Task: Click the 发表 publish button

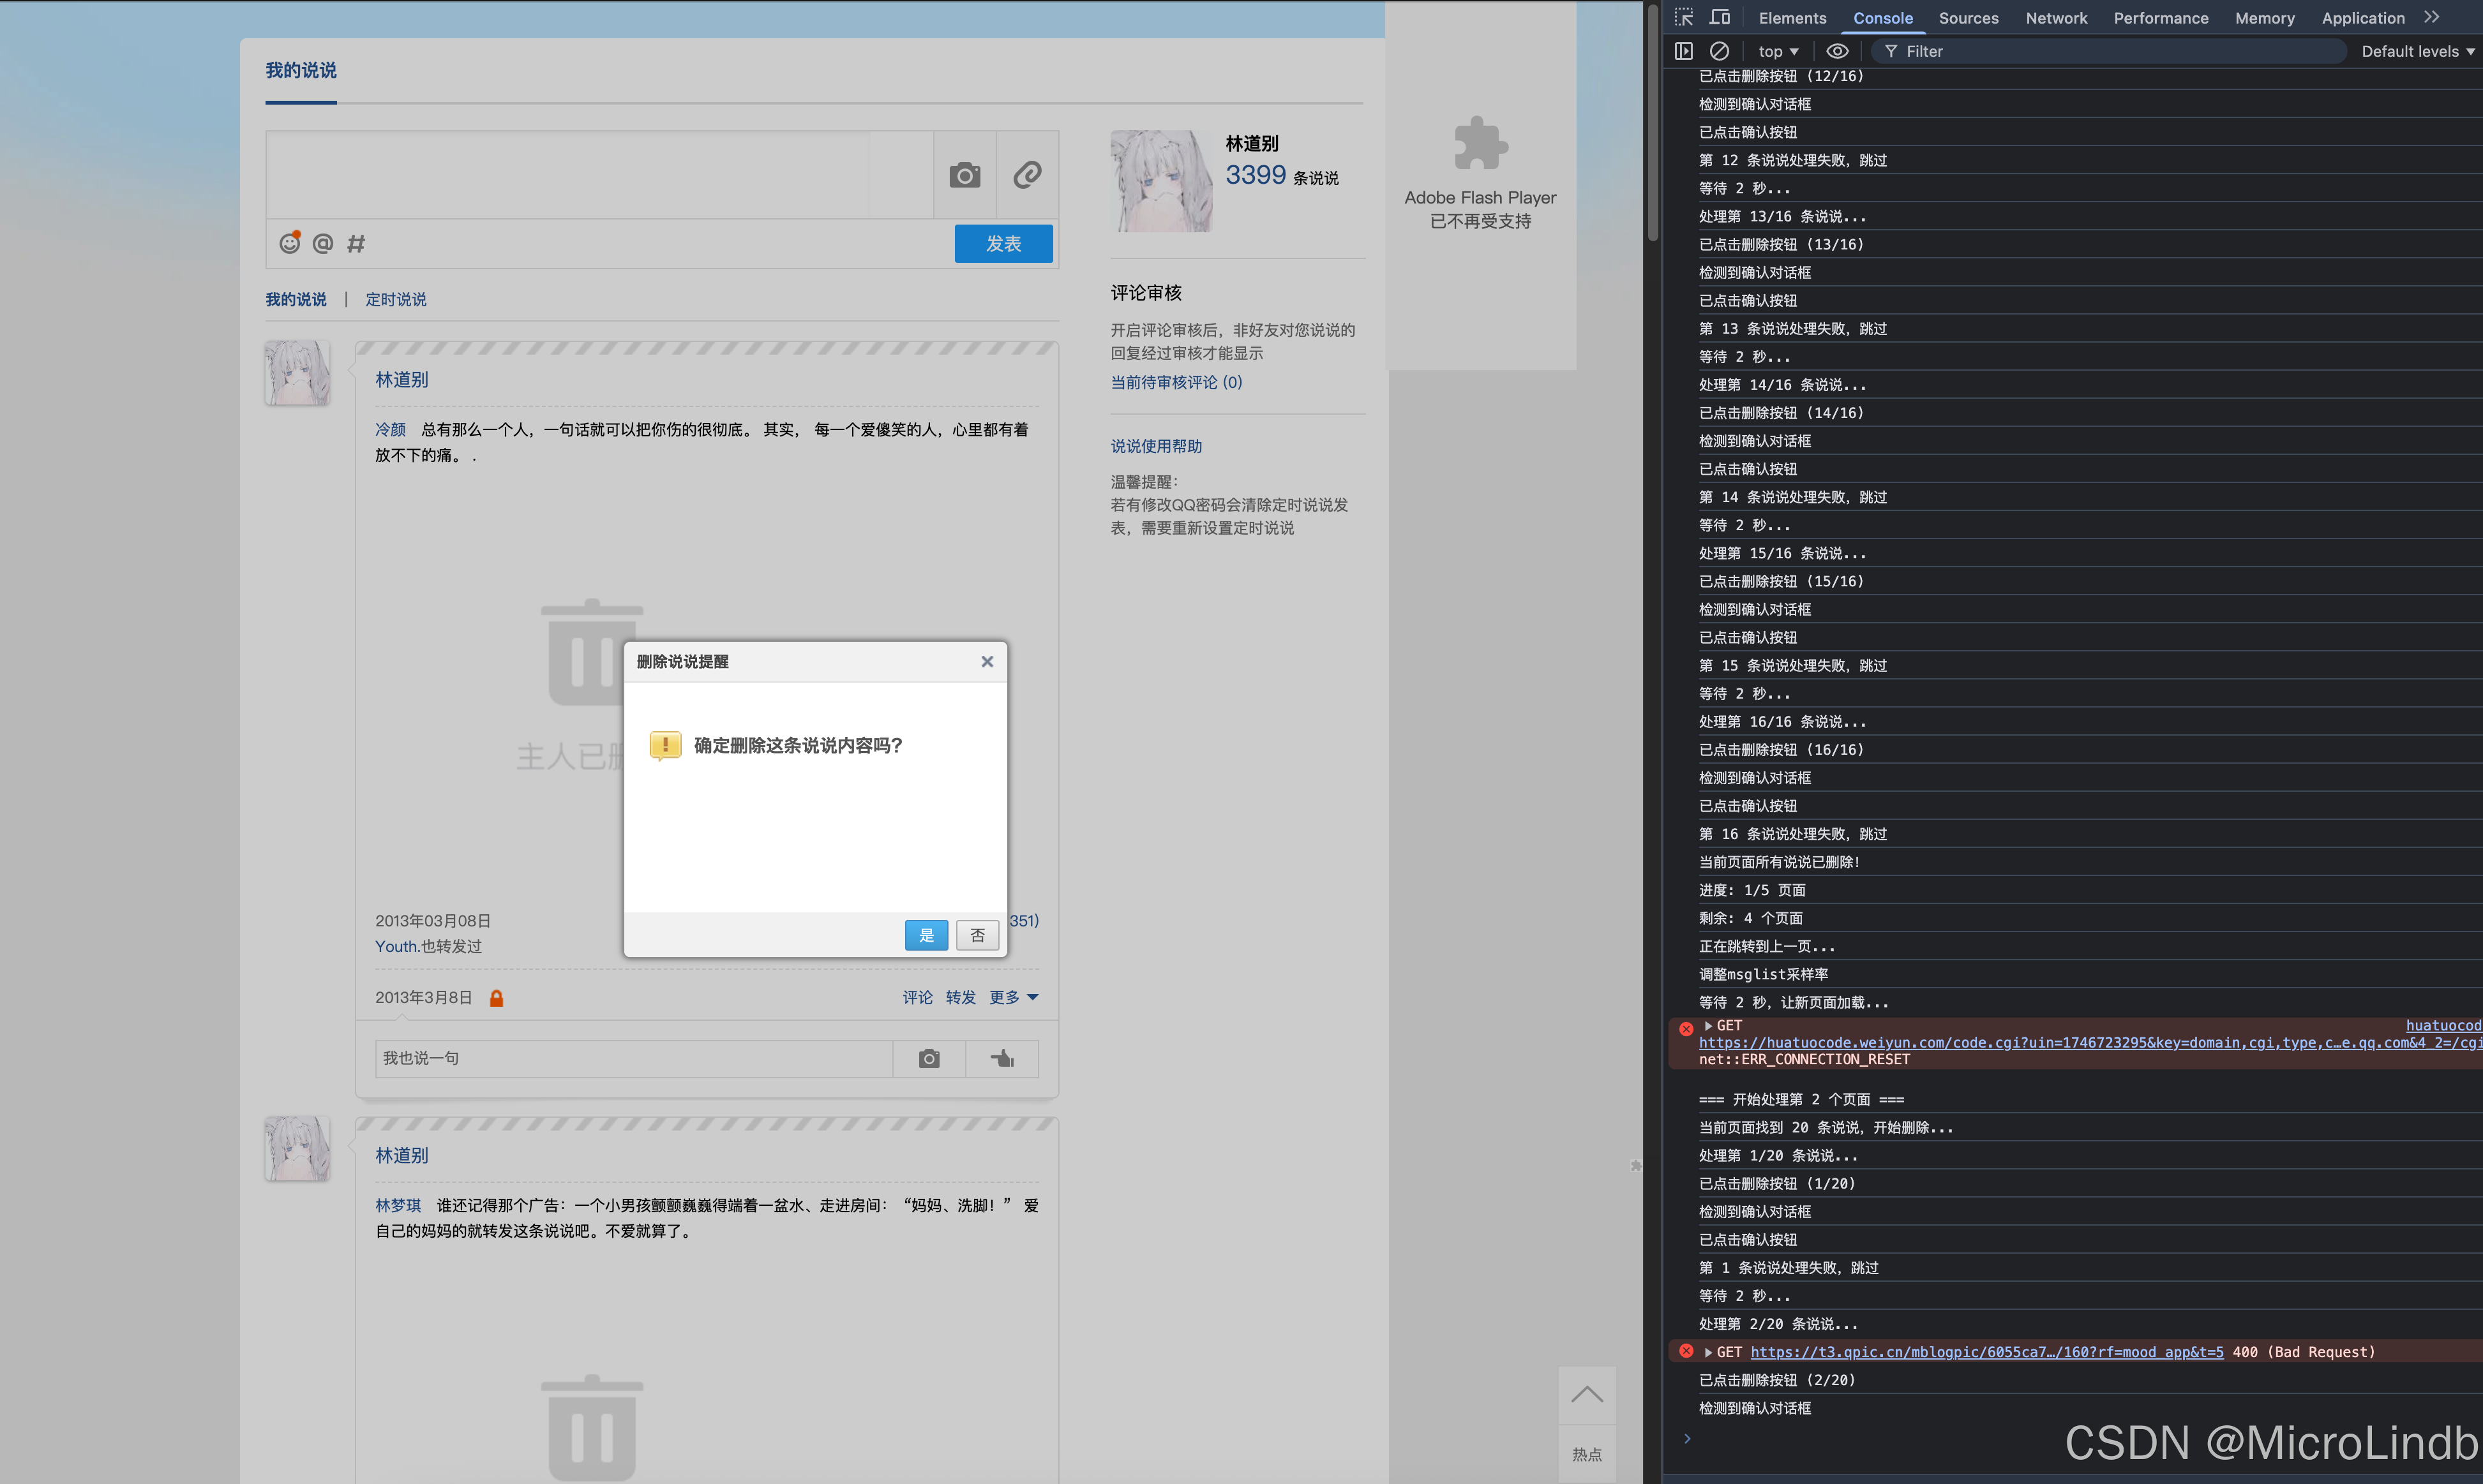Action: (1003, 243)
